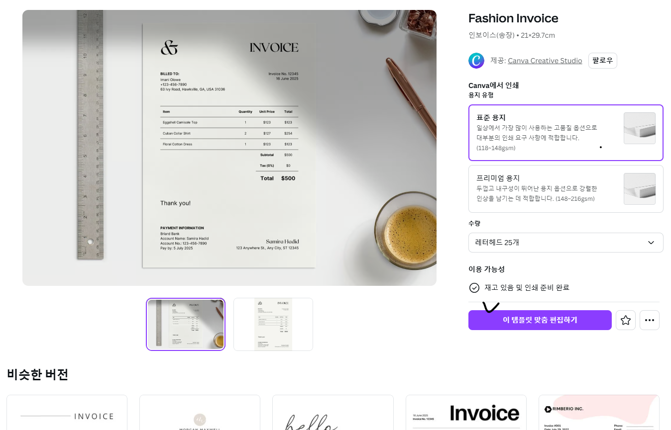Select the first mockup preview thumbnail

(186, 324)
